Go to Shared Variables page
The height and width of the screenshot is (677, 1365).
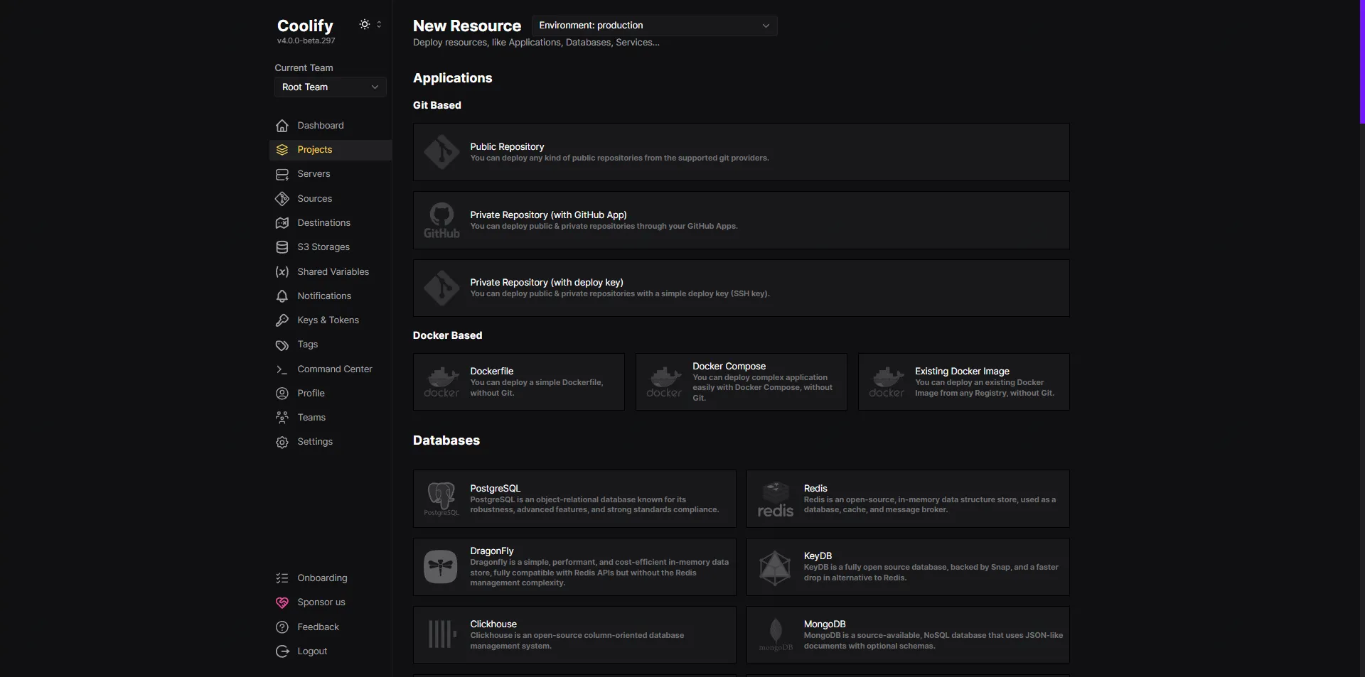[x=333, y=272]
